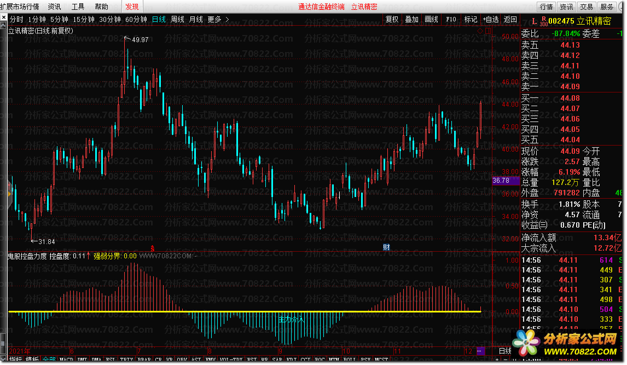The width and height of the screenshot is (627, 365).
Task: Click the 49.97 high price label
Action: 140,40
